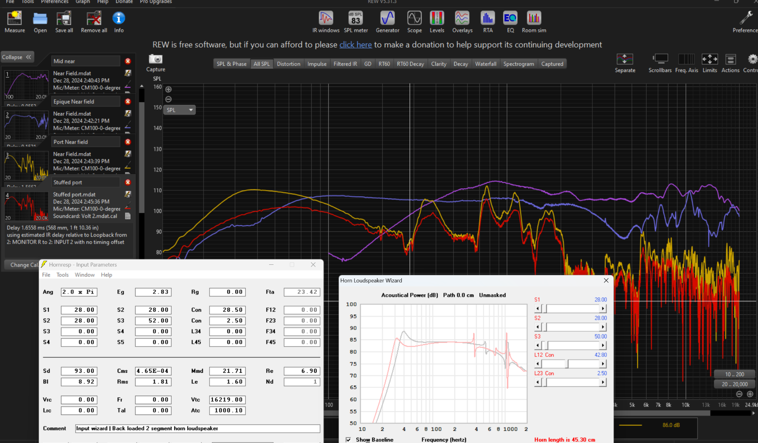The height and width of the screenshot is (443, 758).
Task: Switch to SPL & Phase tab
Action: pos(231,64)
